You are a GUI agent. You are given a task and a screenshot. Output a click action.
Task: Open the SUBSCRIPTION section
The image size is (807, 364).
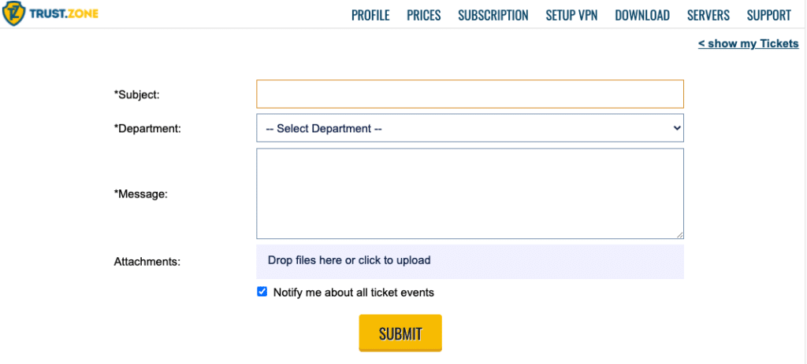click(493, 15)
